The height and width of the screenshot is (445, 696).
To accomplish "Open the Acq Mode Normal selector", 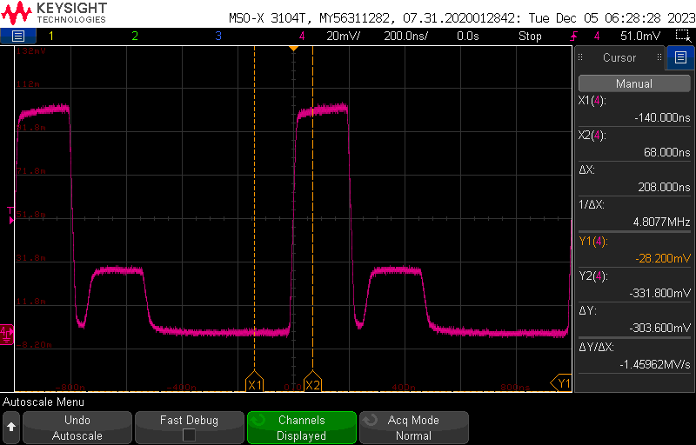I will tap(413, 428).
